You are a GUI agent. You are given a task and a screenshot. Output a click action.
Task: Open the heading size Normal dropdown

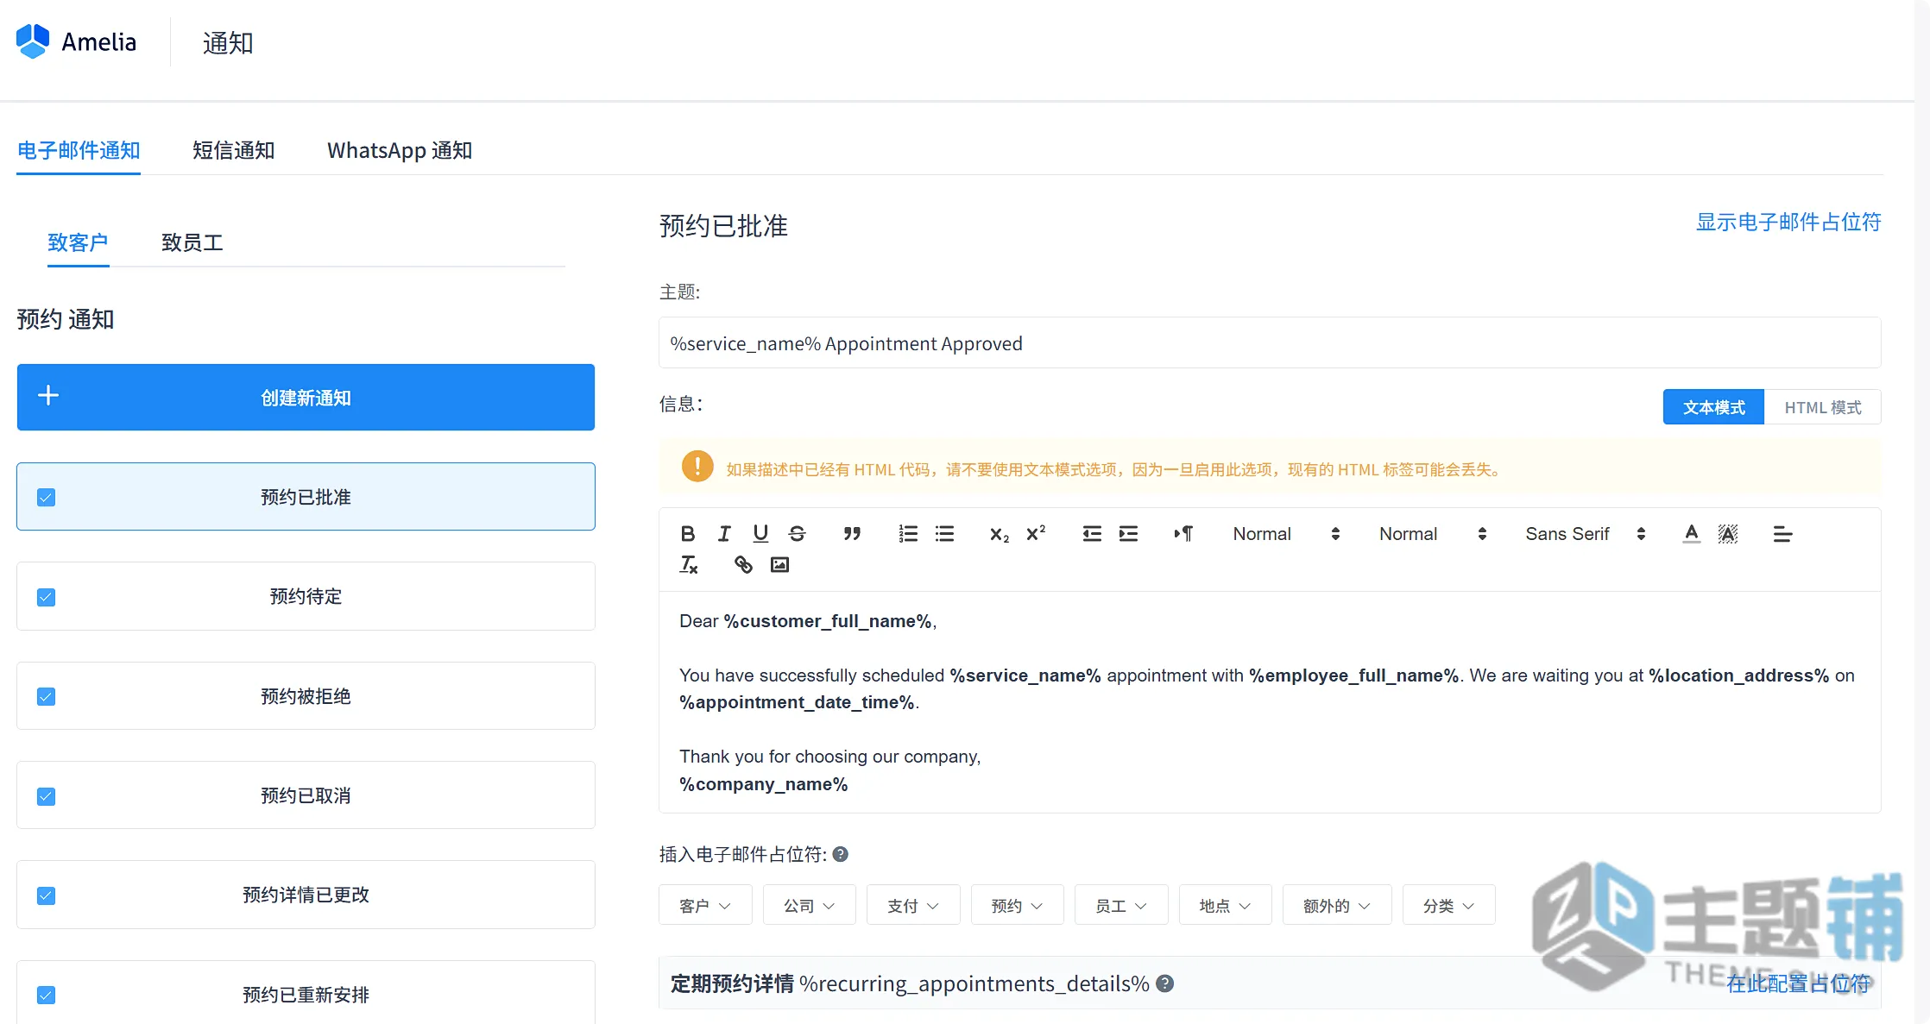click(1286, 534)
